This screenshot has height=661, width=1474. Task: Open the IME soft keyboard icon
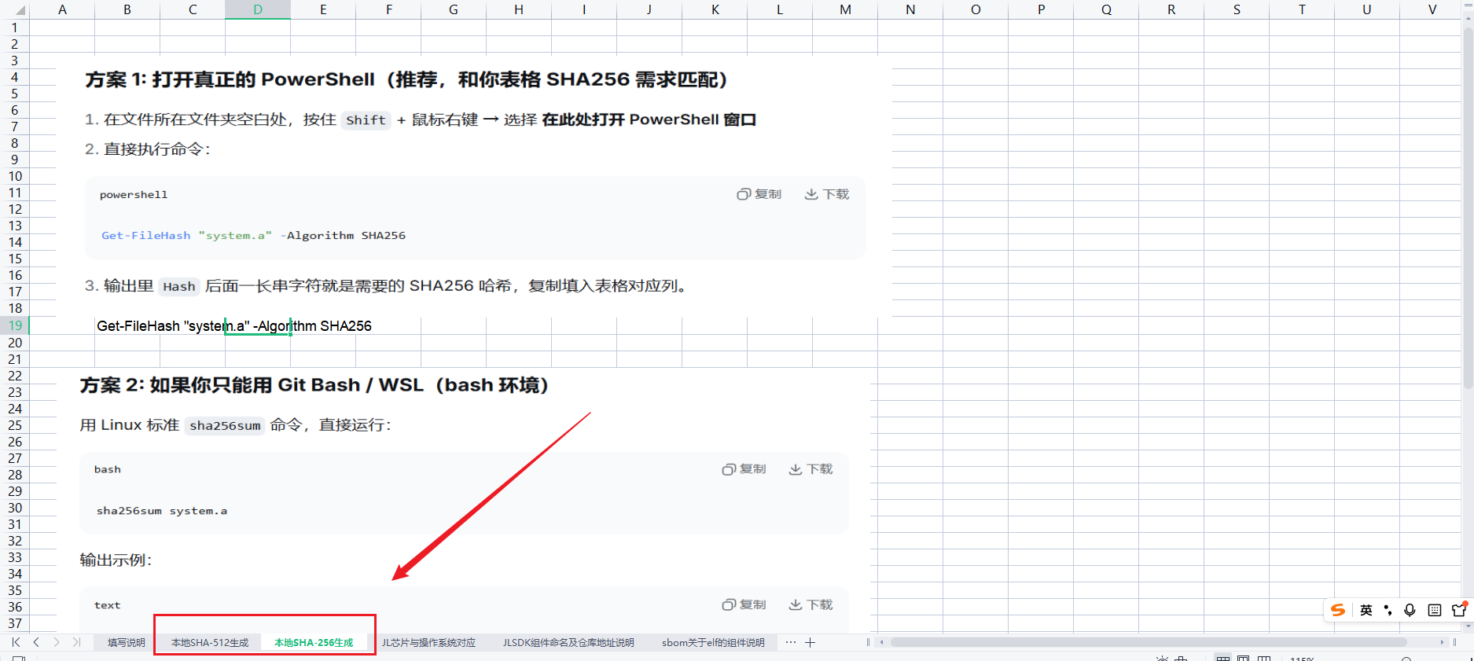[x=1435, y=610]
